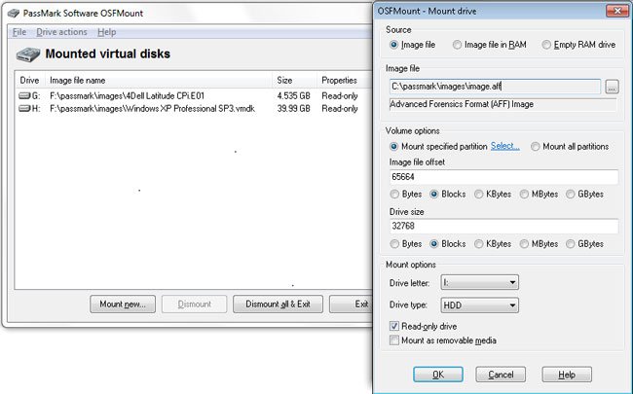Click the large disk icon beside Mounted virtual disks
The image size is (633, 394).
[x=28, y=54]
